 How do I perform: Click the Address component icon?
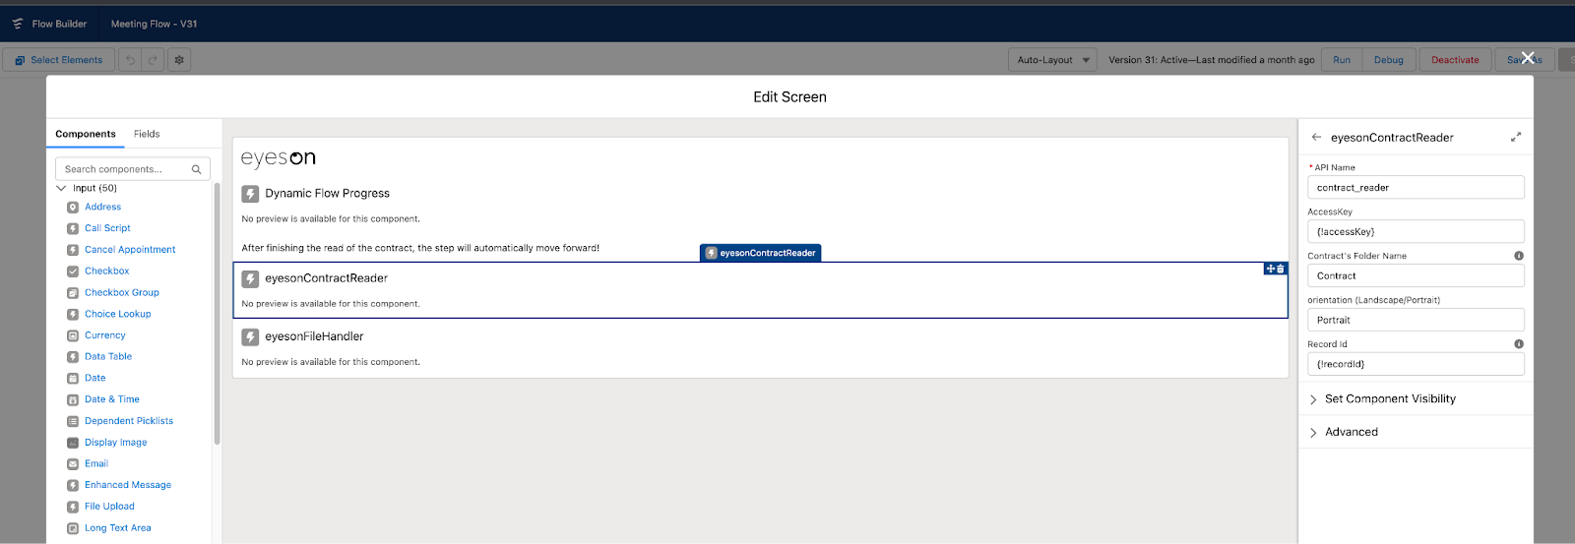pos(73,208)
